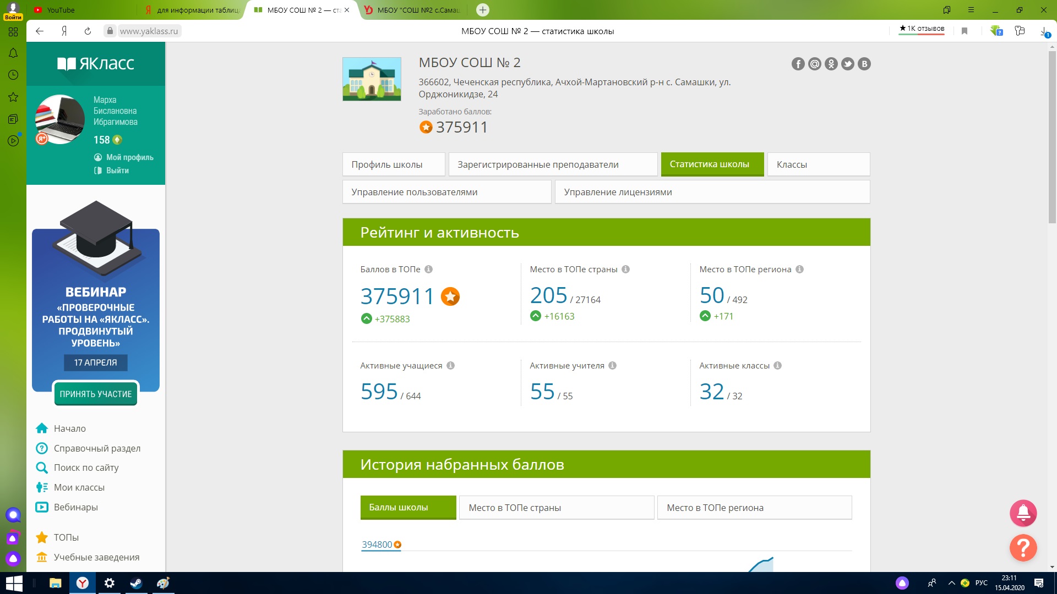Switch to Классы tab
1057x594 pixels.
tap(818, 164)
